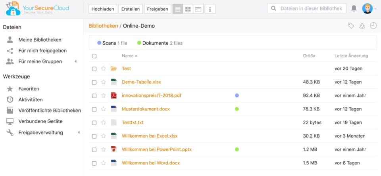The image size is (381, 176).
Task: Sort by Größe column header
Action: pos(309,56)
